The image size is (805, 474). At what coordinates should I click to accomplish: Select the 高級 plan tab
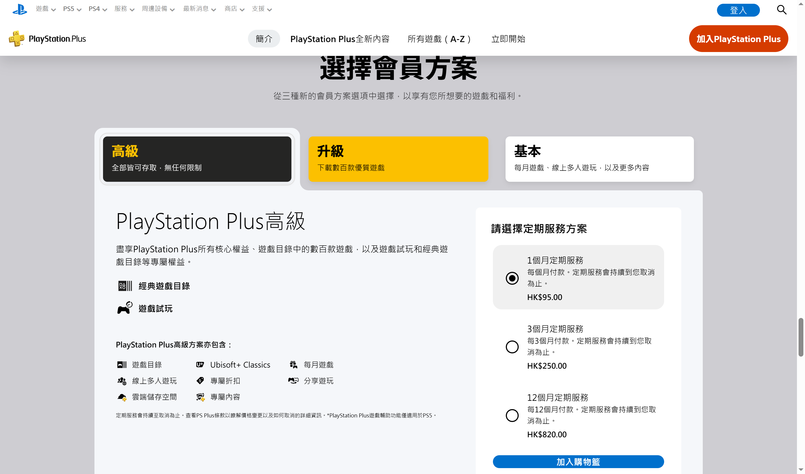tap(197, 159)
